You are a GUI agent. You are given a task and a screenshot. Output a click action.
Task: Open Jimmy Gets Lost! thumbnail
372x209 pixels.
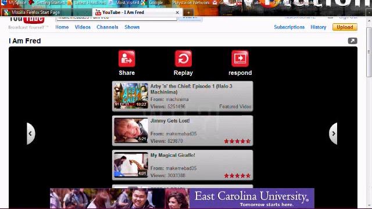pyautogui.click(x=131, y=130)
